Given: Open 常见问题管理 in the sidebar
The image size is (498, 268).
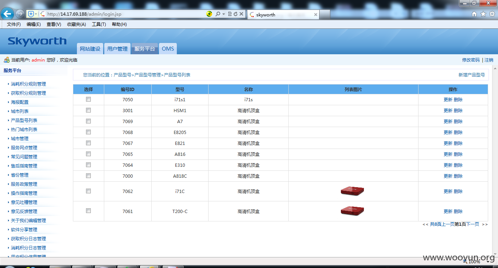Looking at the screenshot, I should (24, 157).
